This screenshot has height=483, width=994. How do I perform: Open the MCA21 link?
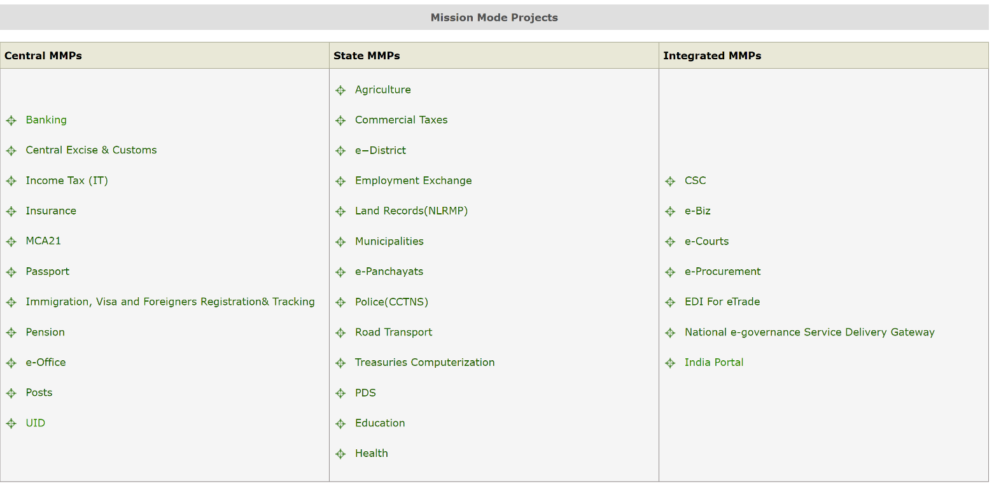[x=43, y=241]
